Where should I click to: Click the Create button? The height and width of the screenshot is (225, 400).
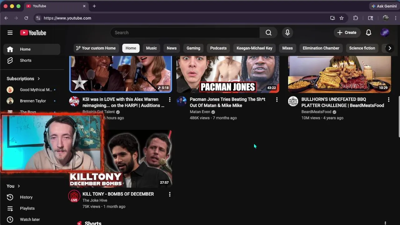pyautogui.click(x=347, y=32)
